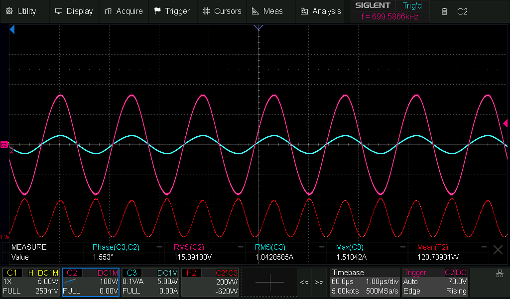Screen dimensions: 510x299
Task: Open the C2 channel settings box
Action: [91, 282]
